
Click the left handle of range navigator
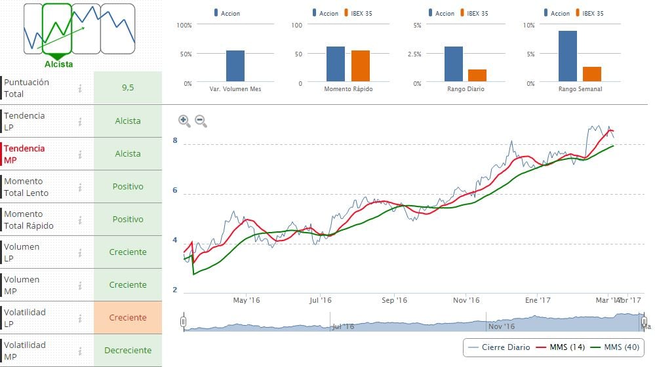tap(184, 321)
